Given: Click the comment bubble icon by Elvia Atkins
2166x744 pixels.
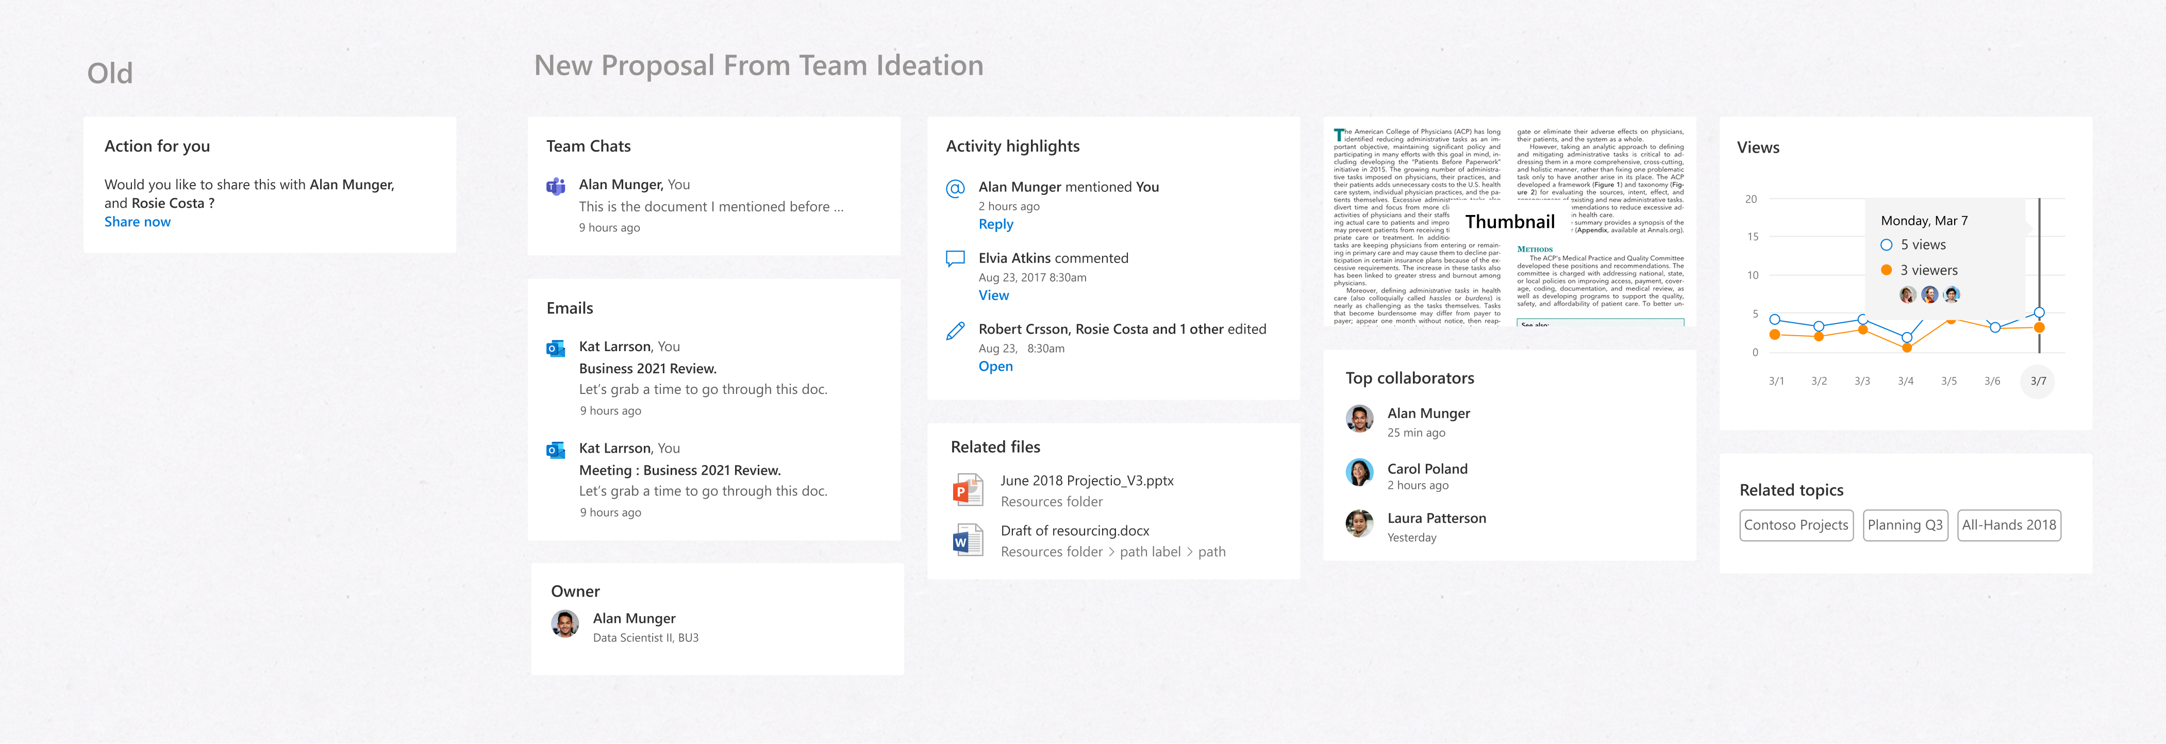Looking at the screenshot, I should [x=955, y=259].
